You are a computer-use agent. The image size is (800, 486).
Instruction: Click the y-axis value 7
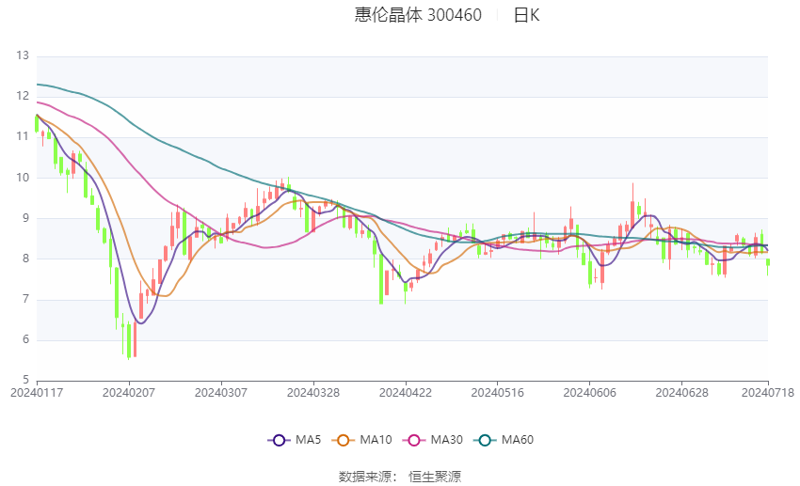[x=25, y=299]
